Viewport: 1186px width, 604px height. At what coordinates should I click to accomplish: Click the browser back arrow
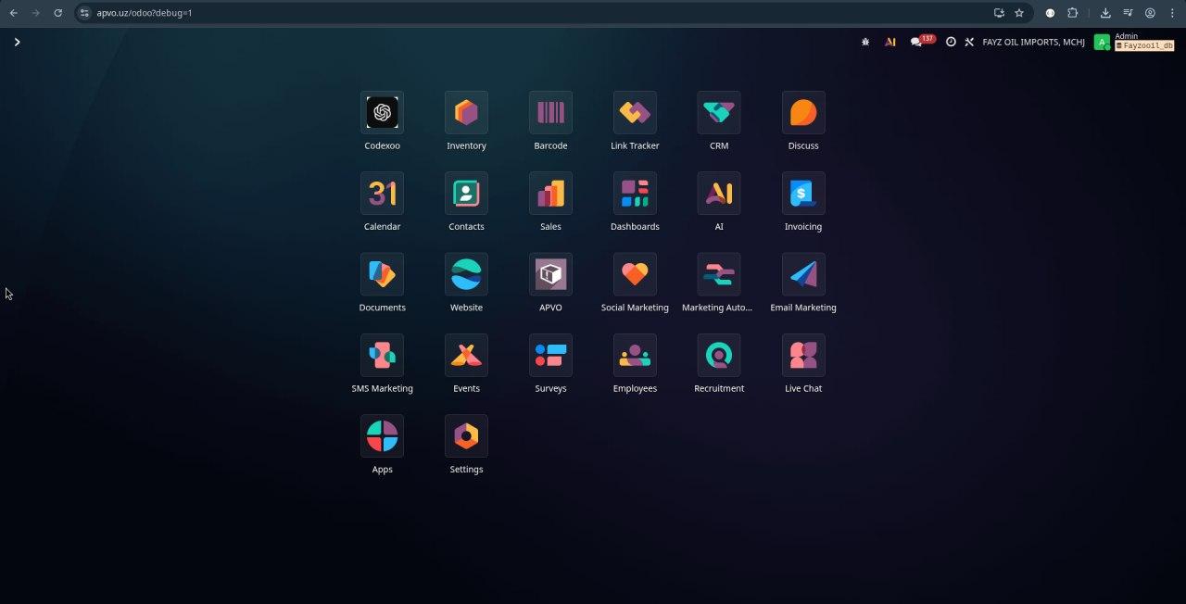click(x=13, y=13)
